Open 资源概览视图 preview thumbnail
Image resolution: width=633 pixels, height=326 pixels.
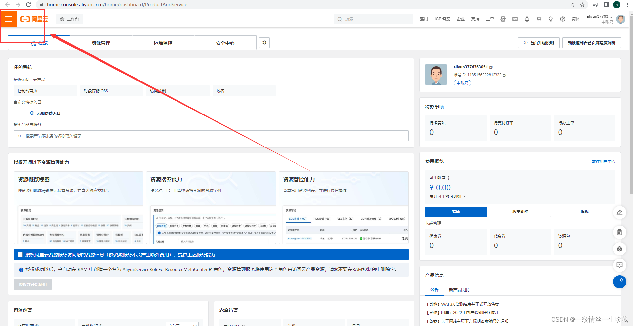[78, 208]
